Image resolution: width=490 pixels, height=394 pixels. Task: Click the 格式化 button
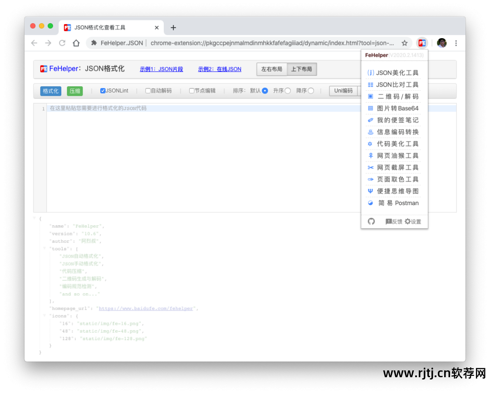(50, 91)
